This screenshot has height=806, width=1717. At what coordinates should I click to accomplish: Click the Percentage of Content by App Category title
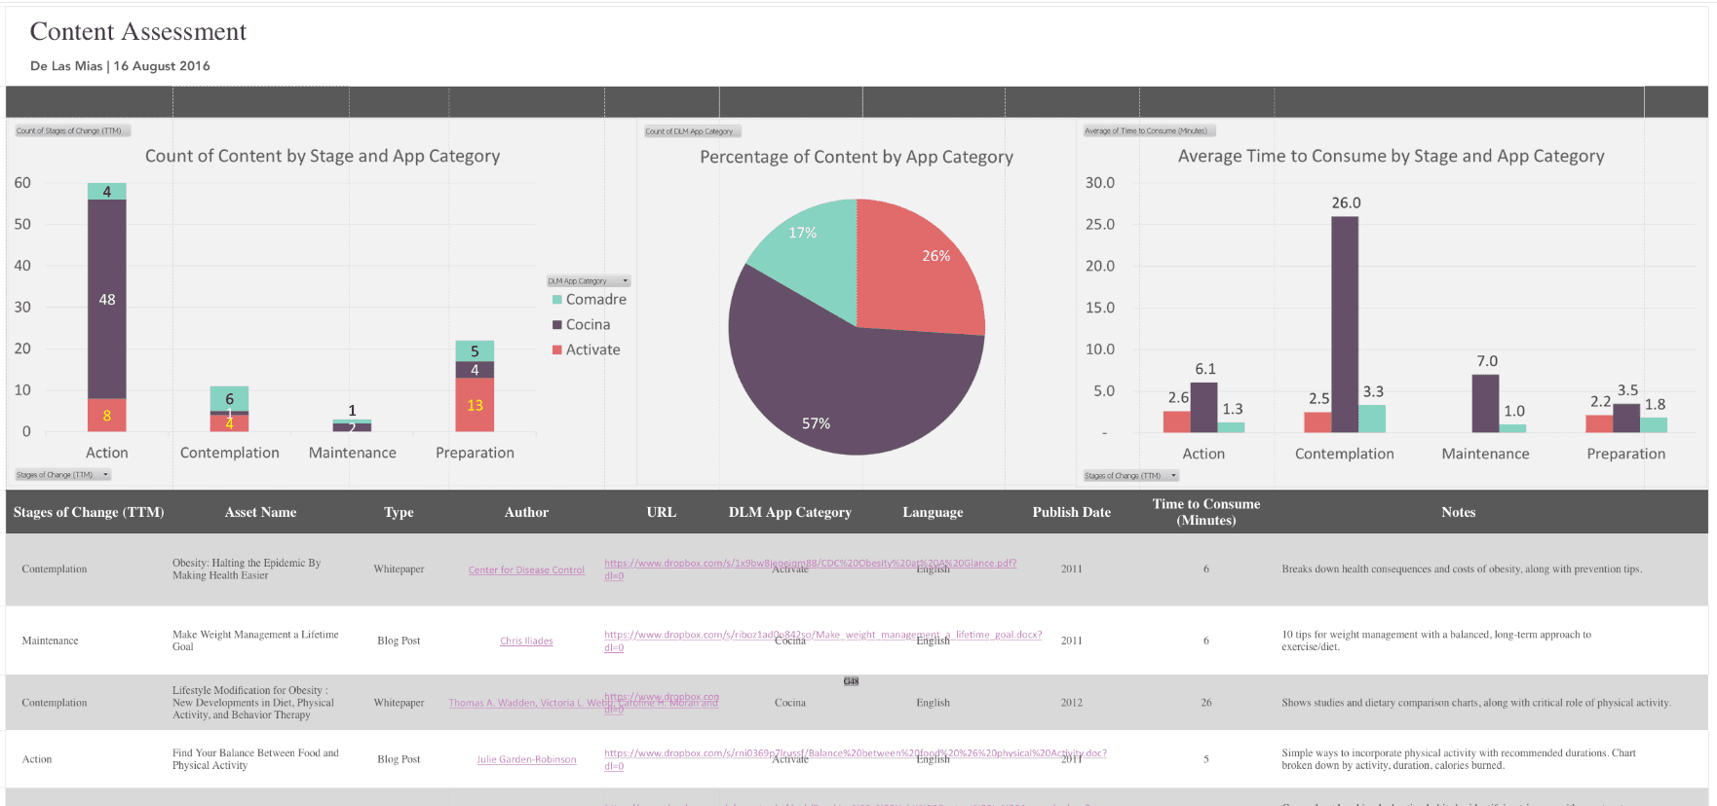coord(856,157)
